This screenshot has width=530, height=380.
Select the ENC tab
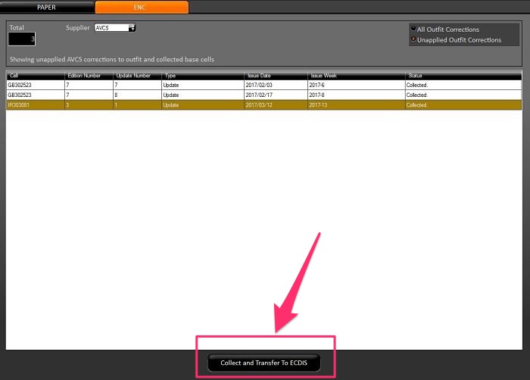pyautogui.click(x=142, y=7)
